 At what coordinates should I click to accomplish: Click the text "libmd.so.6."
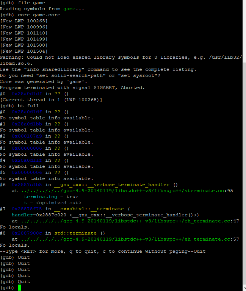coord(16,64)
